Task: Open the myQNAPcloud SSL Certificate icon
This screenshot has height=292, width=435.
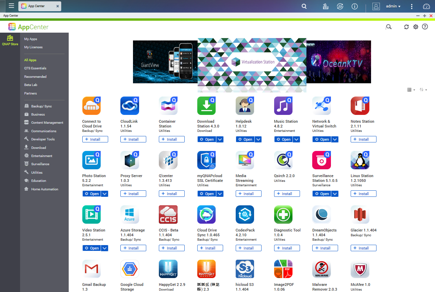Action: click(x=206, y=160)
